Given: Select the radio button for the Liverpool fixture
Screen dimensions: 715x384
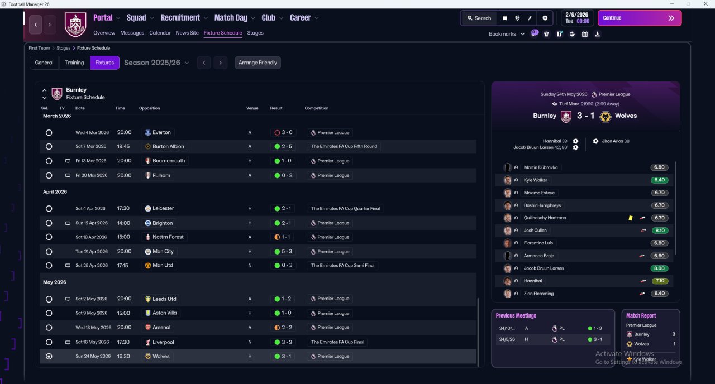Looking at the screenshot, I should click(49, 342).
